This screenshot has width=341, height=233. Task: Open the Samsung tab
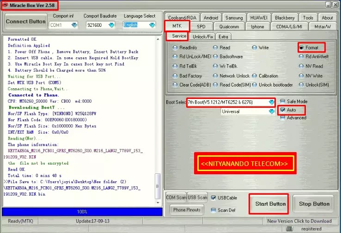[234, 18]
